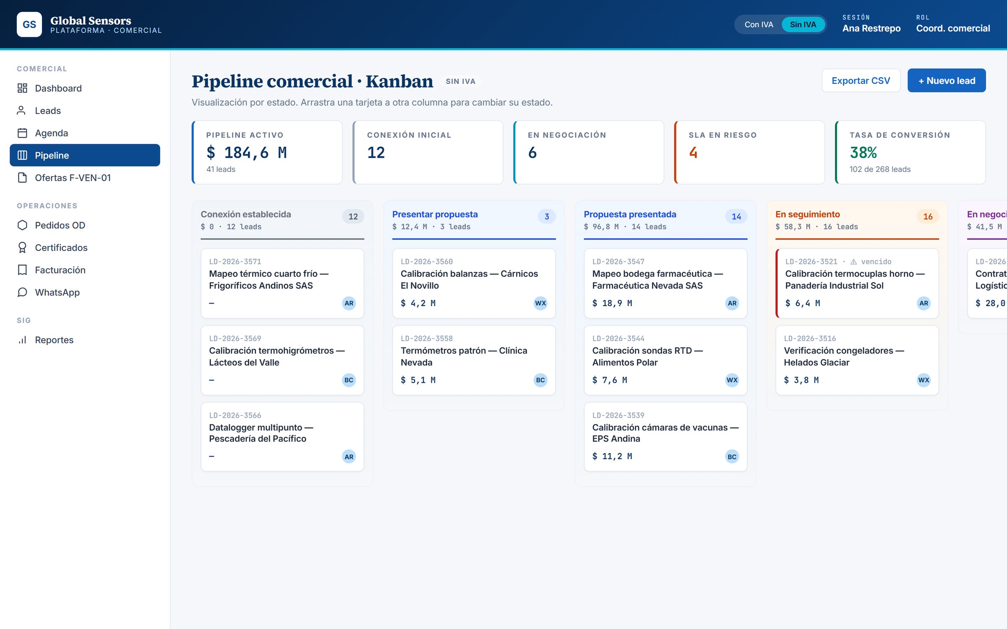Open the Ana Restrepo session label
This screenshot has width=1007, height=629.
[871, 28]
